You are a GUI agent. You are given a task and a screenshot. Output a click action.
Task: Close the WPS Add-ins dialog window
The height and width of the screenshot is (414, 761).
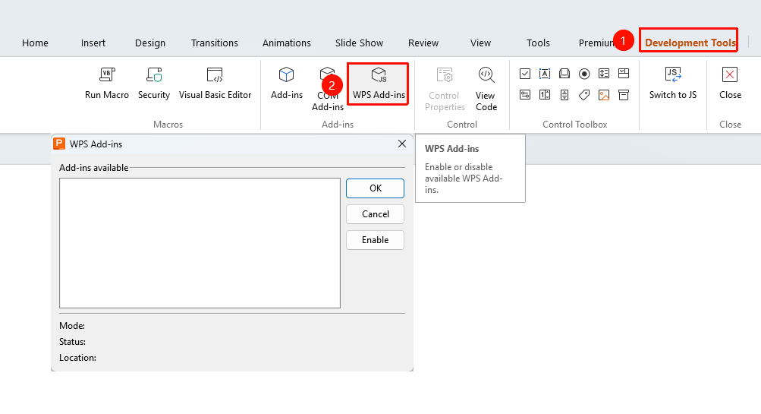click(x=402, y=144)
